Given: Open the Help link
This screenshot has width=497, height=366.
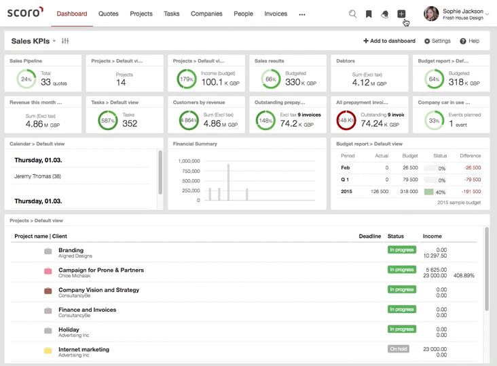Looking at the screenshot, I should pos(470,41).
